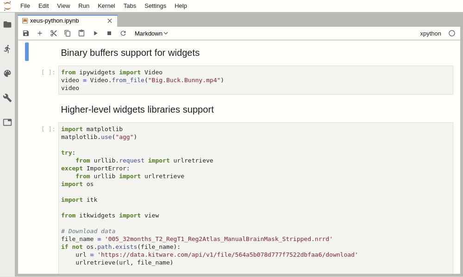Screen dimensions: 463x277
Task: Open the Cell Tools wrench panel
Action: 7,98
